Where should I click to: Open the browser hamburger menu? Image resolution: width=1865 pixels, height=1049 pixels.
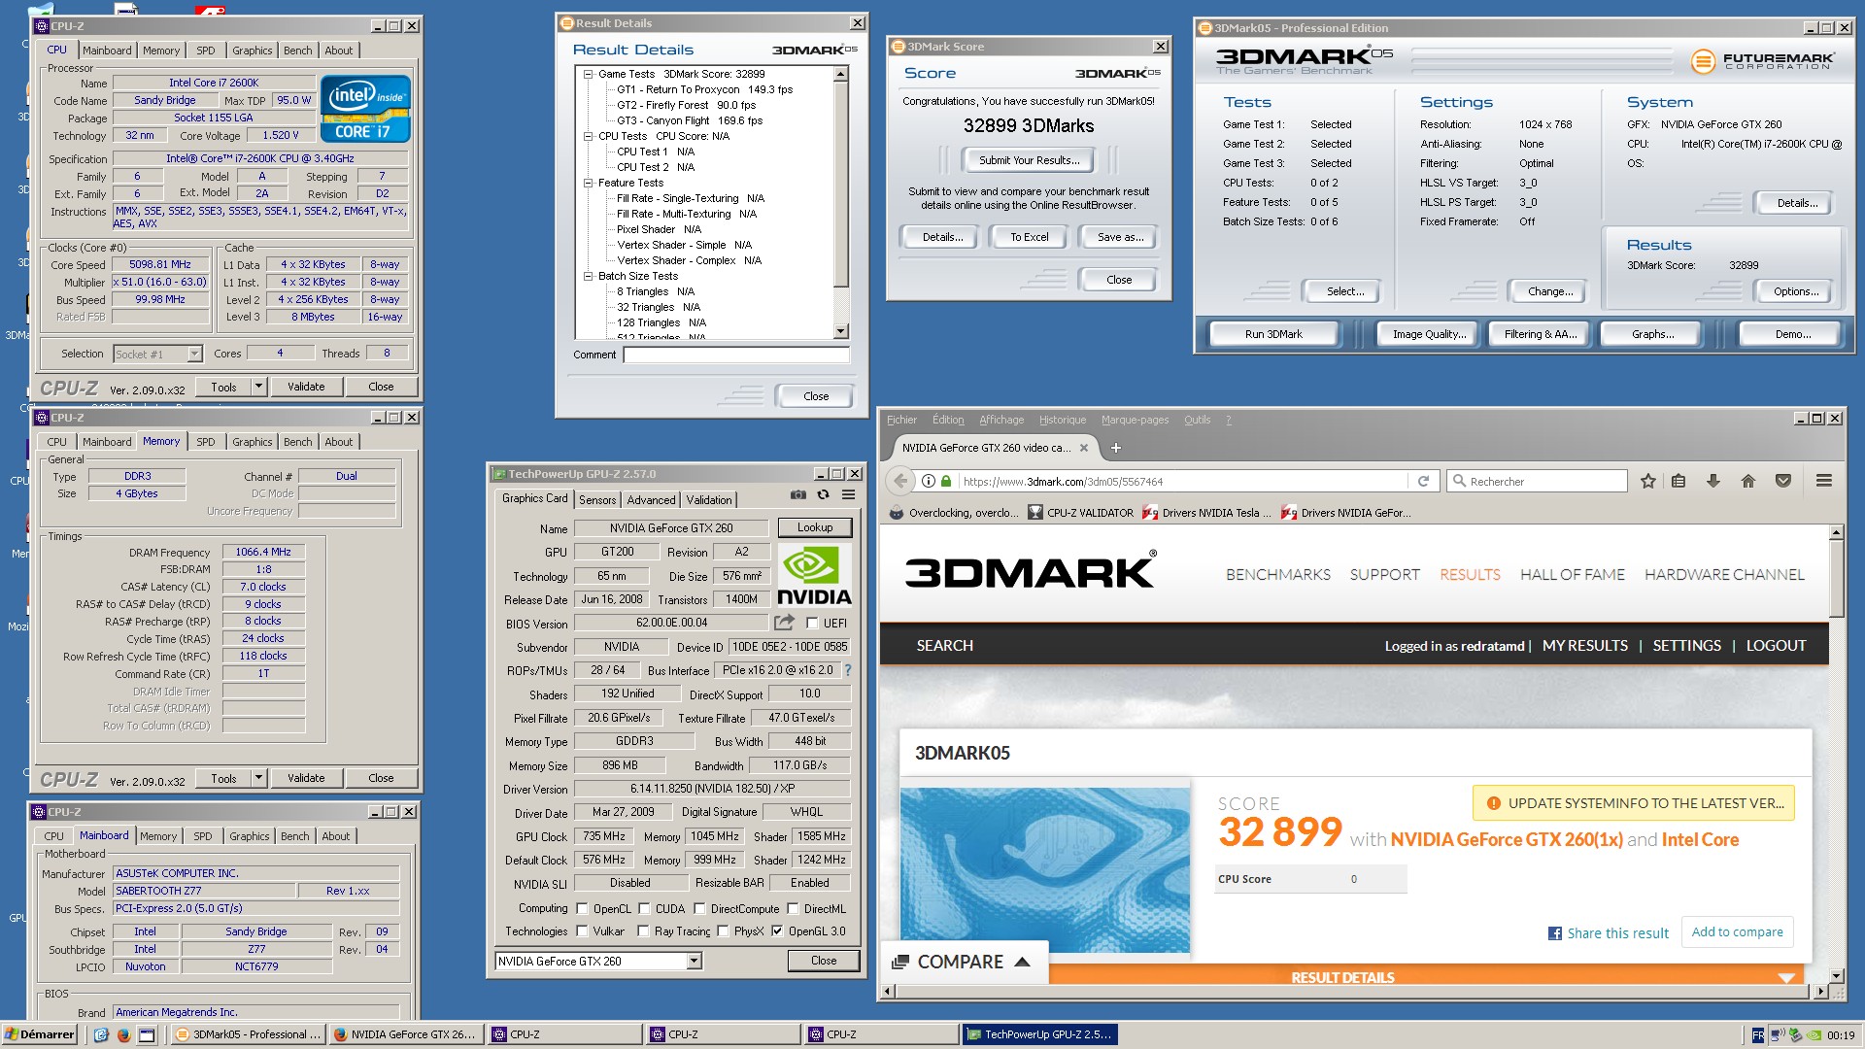point(1824,481)
